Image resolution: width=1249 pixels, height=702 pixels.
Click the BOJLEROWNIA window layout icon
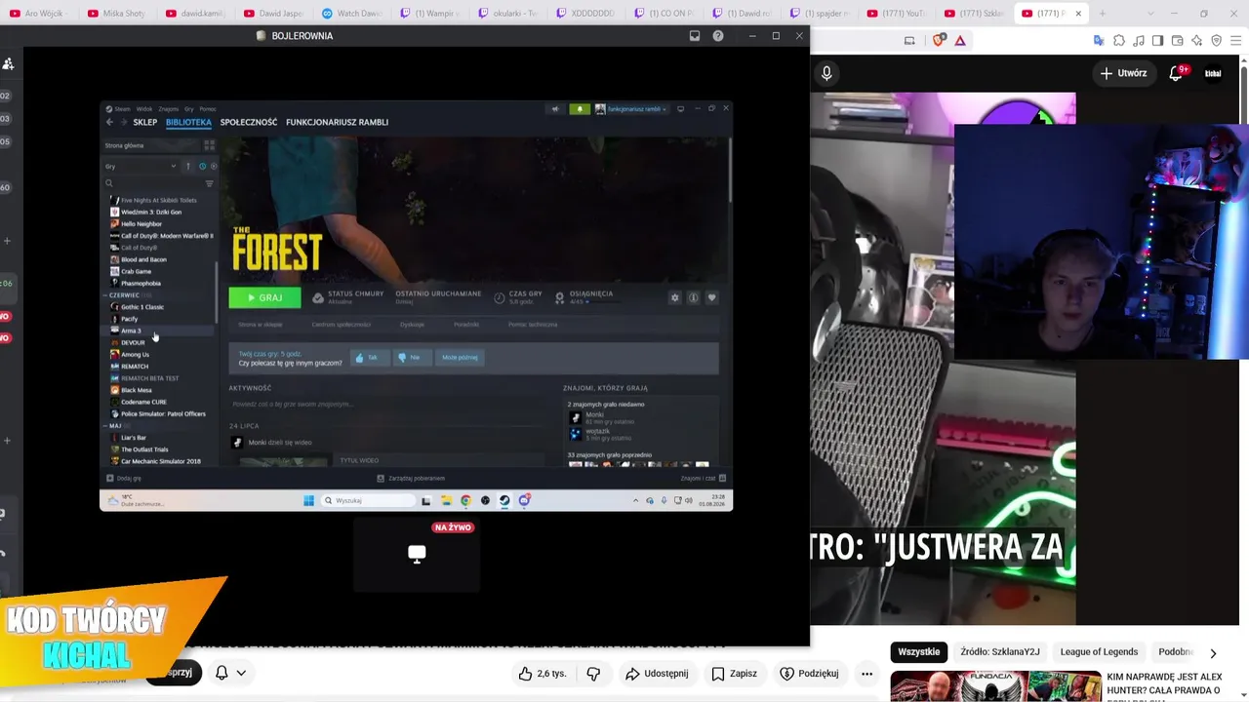coord(695,36)
